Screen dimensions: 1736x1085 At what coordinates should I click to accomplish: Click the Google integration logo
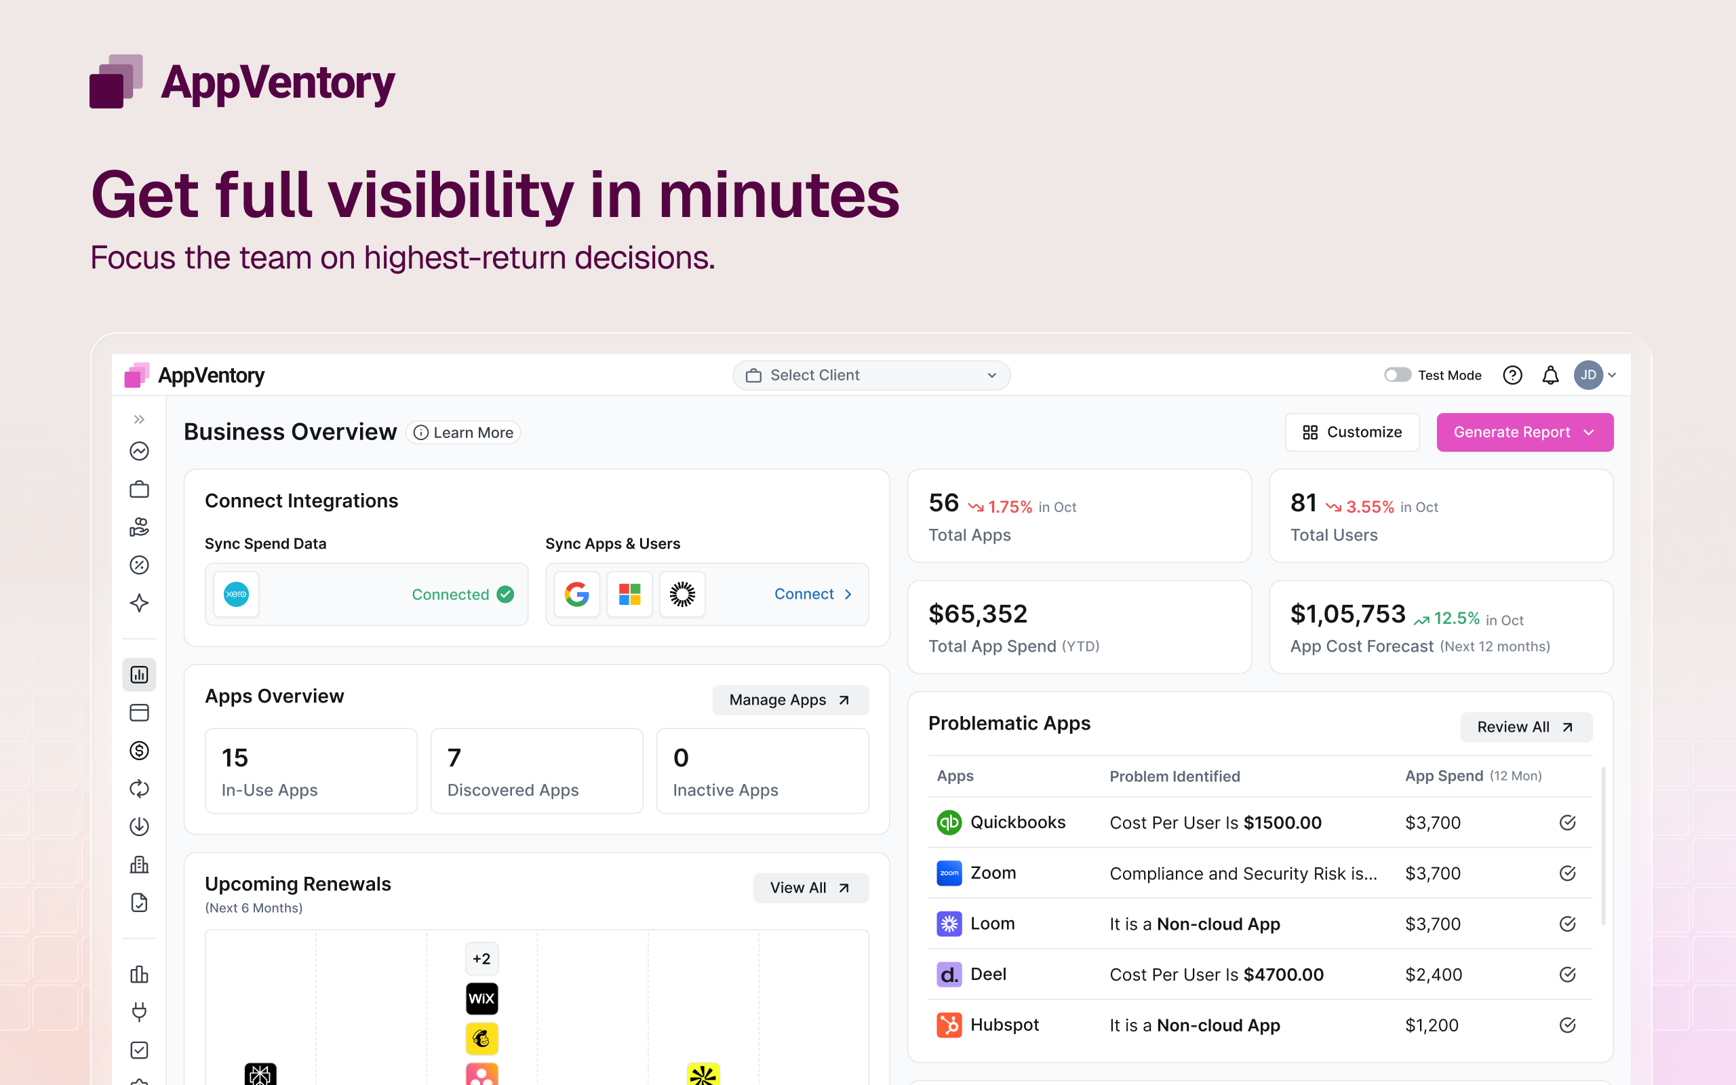(x=577, y=594)
